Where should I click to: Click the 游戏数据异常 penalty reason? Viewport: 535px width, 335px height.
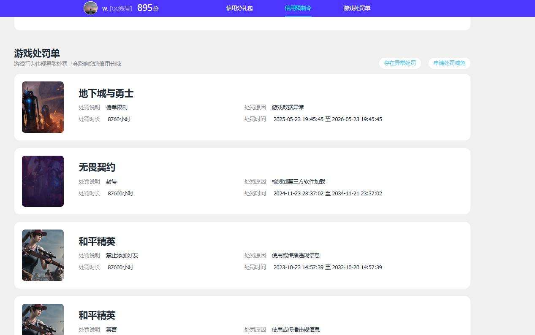(288, 108)
